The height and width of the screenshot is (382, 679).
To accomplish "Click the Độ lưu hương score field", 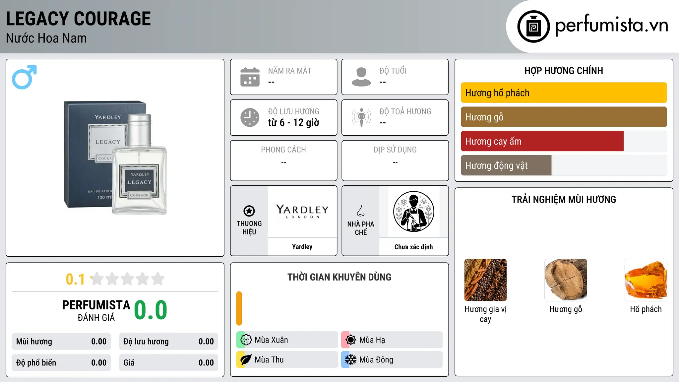I will coord(168,342).
